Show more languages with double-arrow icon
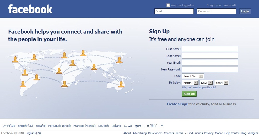259x137 pixels. 162,126
